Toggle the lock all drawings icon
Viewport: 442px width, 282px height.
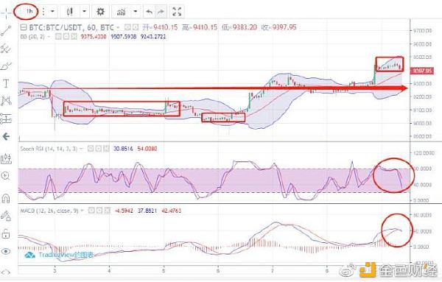(6, 234)
